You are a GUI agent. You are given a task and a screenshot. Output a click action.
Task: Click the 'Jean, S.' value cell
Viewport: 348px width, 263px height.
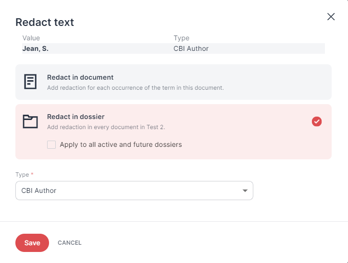click(36, 48)
